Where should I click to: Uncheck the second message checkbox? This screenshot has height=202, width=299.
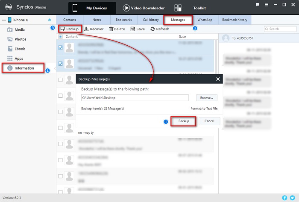[61, 64]
